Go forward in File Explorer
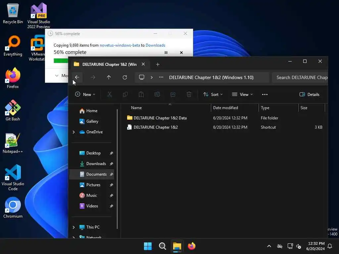This screenshot has height=254, width=339. pos(93,77)
